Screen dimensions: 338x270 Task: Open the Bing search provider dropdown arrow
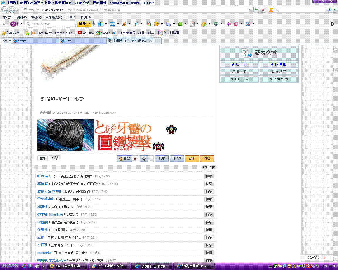coord(335,10)
